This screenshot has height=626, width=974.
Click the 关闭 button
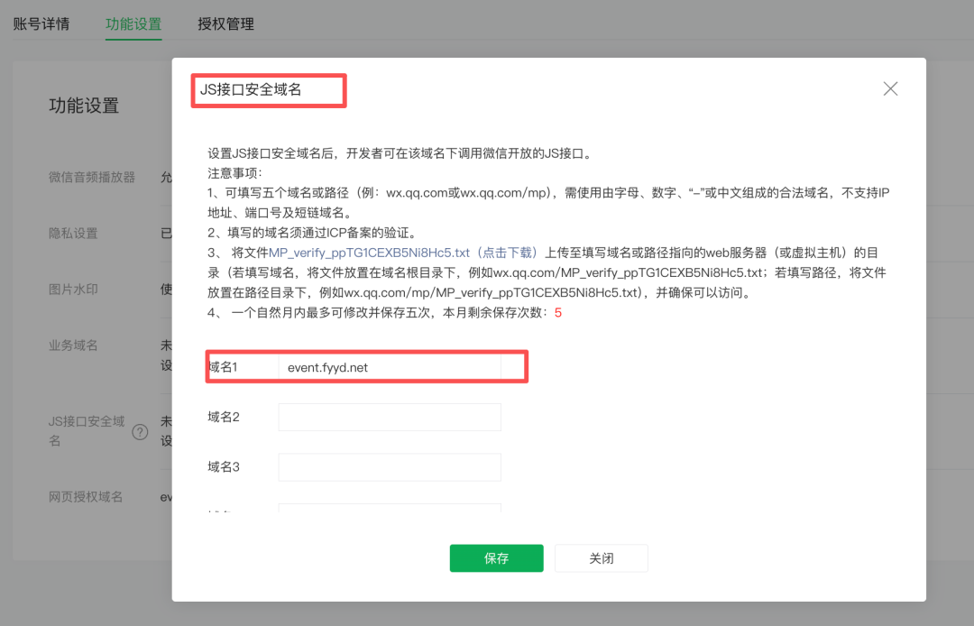(602, 558)
